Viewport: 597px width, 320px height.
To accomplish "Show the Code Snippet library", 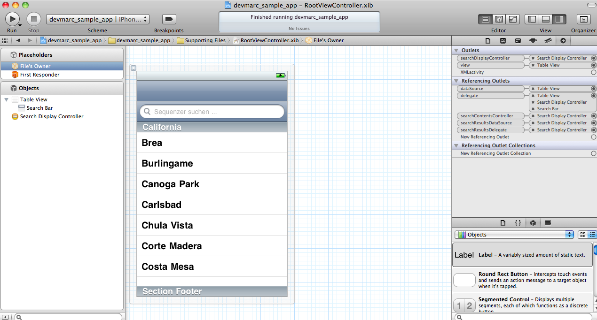I will 518,223.
